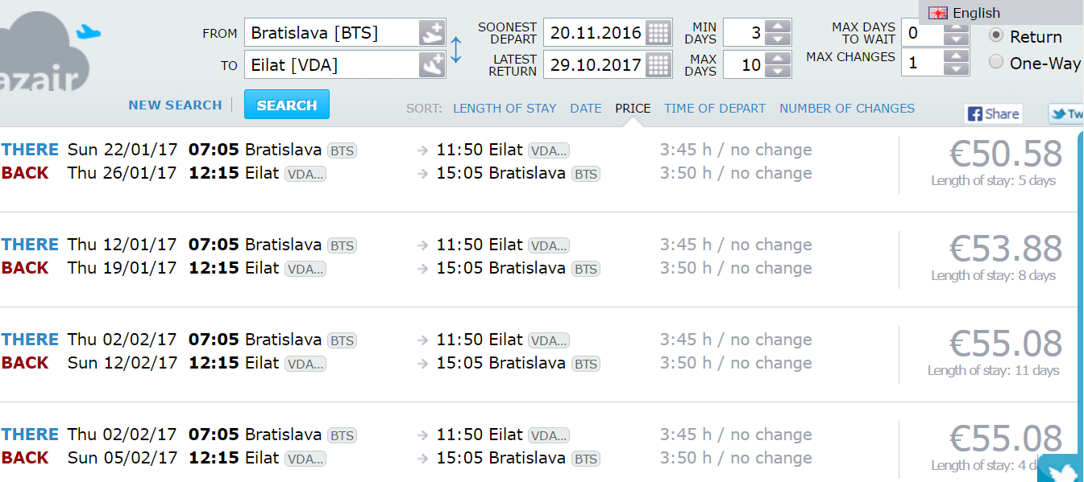Sort results by Number of Changes
Screen dimensions: 1084x482
[847, 109]
